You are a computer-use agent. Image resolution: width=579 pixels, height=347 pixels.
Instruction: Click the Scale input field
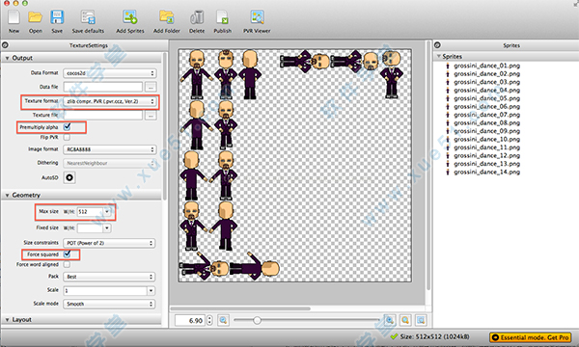click(105, 290)
